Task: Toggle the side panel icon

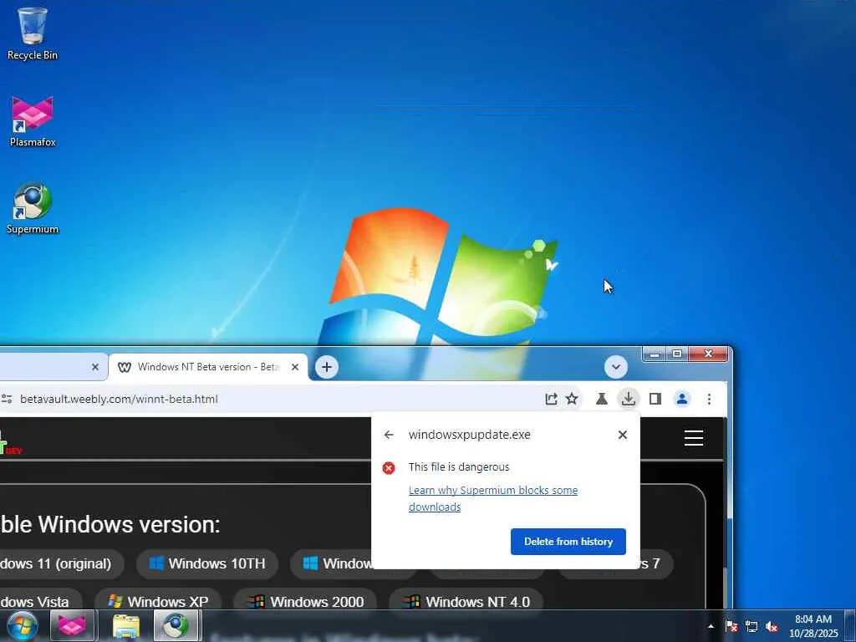Action: pyautogui.click(x=655, y=399)
